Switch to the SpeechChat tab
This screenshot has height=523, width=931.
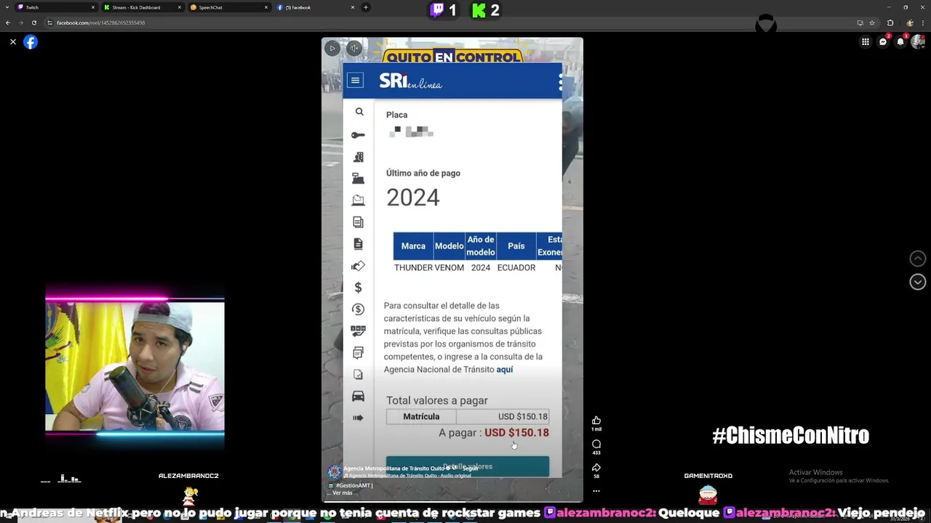coord(228,7)
